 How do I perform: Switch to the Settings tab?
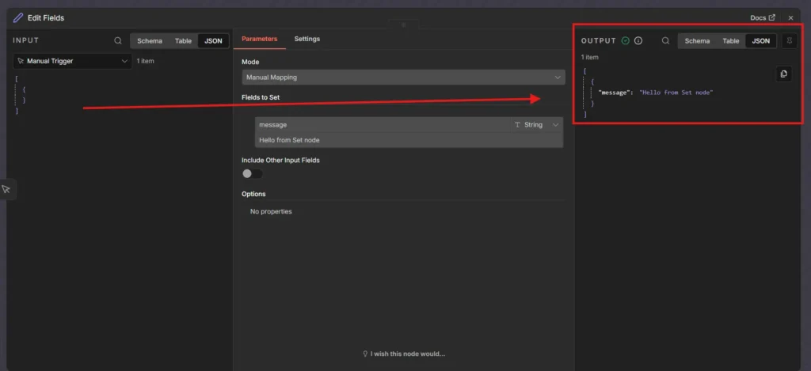click(x=307, y=39)
